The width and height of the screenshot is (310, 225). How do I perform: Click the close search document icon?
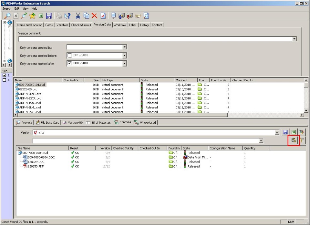point(16,15)
